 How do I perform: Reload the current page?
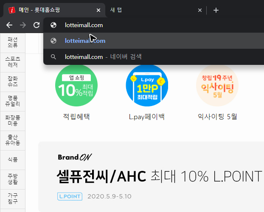pyautogui.click(x=37, y=25)
